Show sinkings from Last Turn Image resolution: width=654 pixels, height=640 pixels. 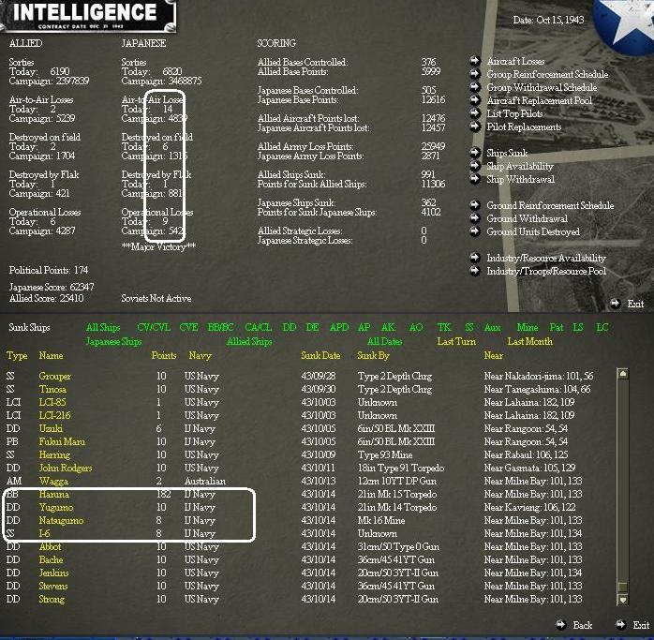456,342
